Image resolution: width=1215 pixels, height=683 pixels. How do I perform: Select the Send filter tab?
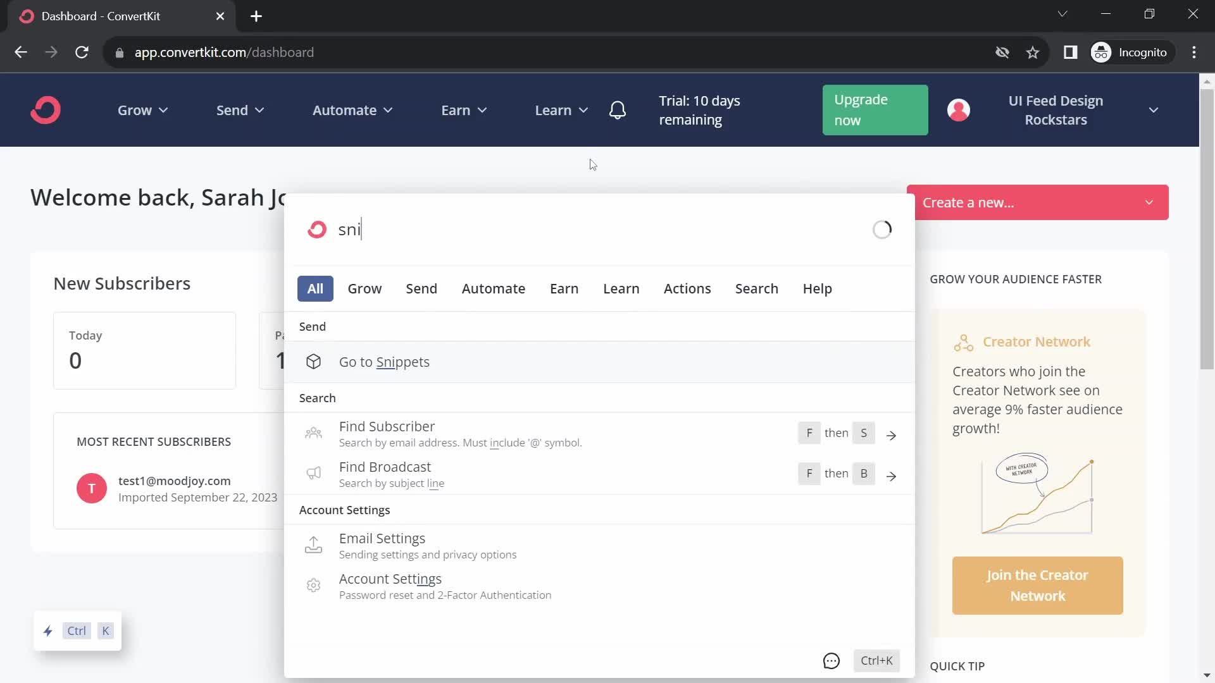421,288
